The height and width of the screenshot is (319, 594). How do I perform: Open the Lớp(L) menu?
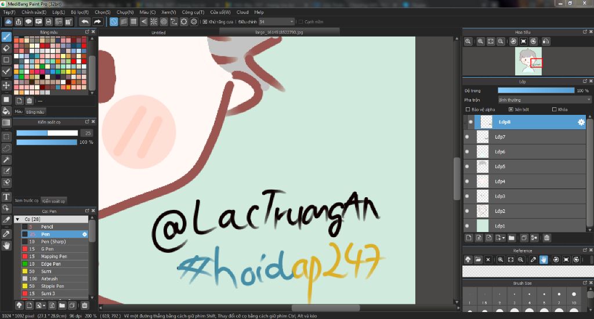point(59,12)
